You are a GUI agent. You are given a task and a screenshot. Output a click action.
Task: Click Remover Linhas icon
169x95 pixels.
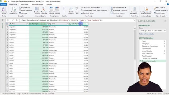[57, 9]
